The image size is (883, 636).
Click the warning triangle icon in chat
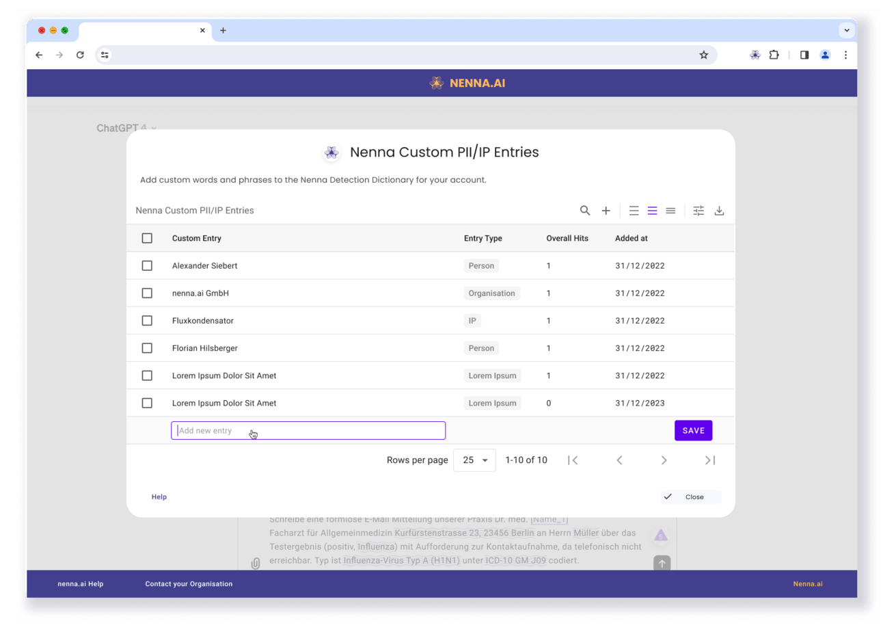660,535
